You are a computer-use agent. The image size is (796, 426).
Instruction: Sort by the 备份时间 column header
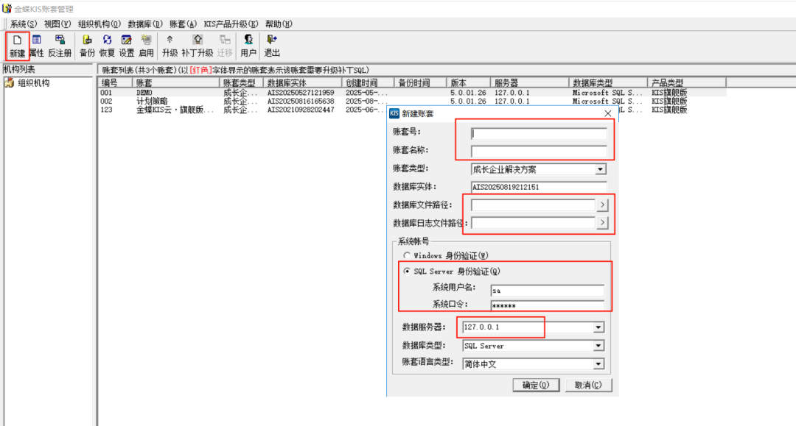421,82
